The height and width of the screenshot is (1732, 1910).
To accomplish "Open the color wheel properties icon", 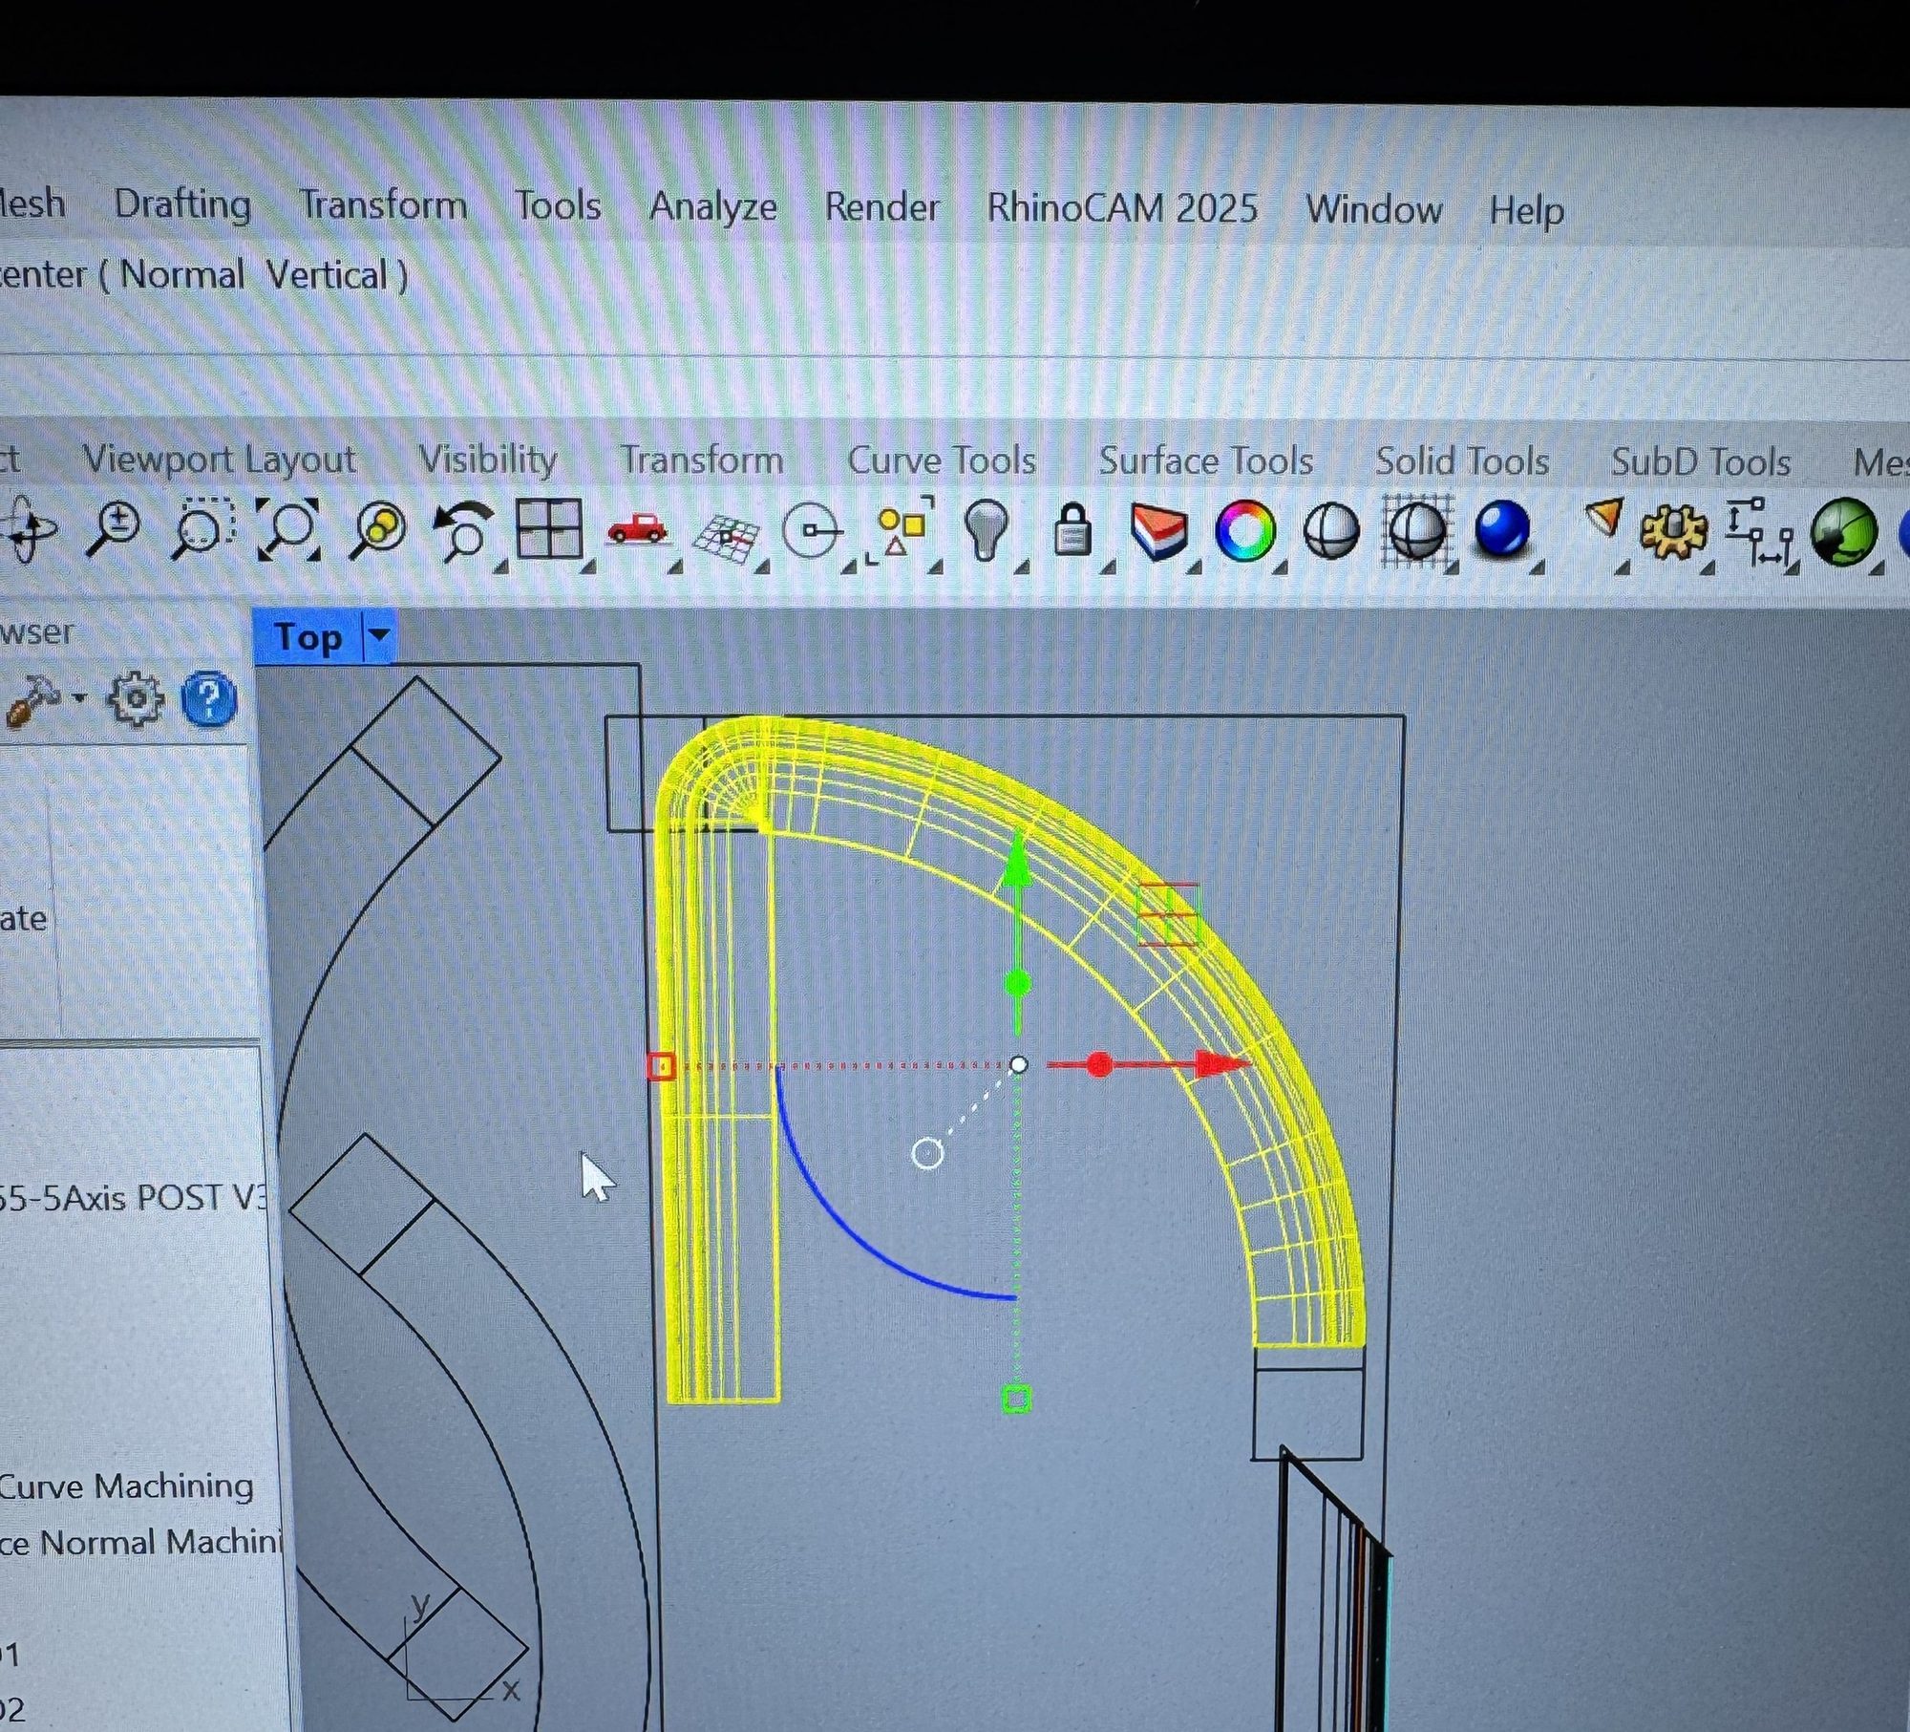I will coord(1244,530).
